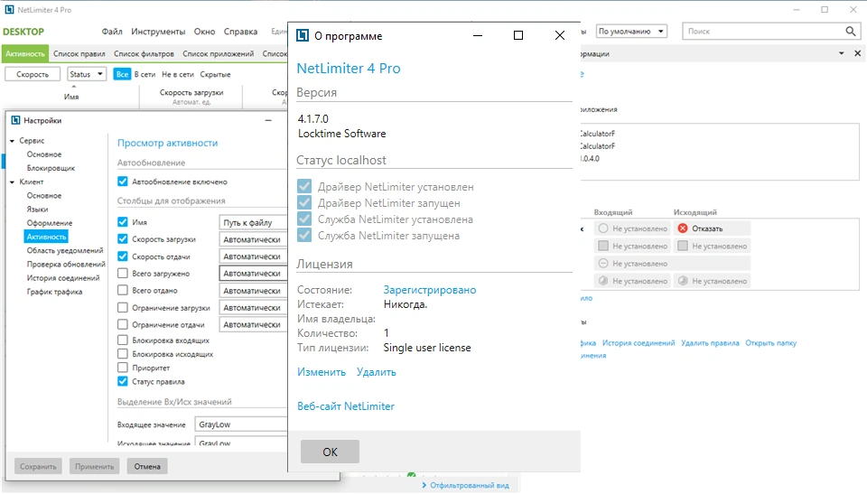Click История соединений link in info panel

tap(639, 343)
